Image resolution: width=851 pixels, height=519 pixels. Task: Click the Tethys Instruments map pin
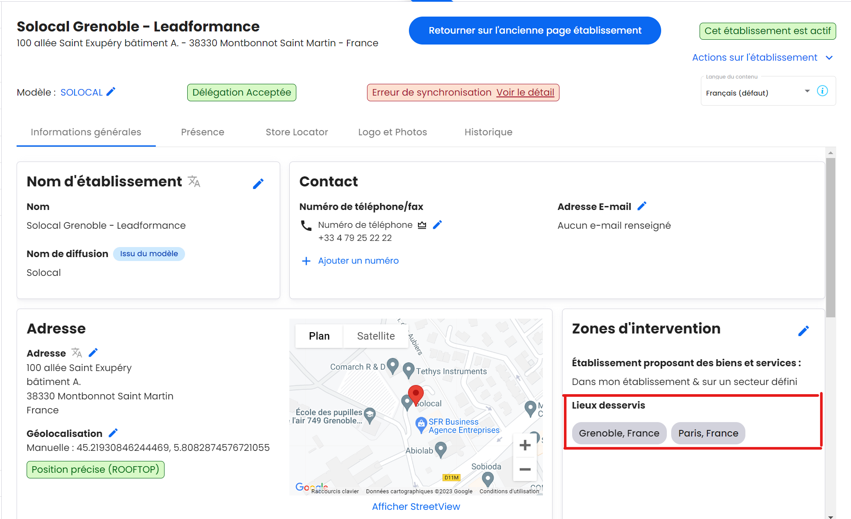(408, 371)
